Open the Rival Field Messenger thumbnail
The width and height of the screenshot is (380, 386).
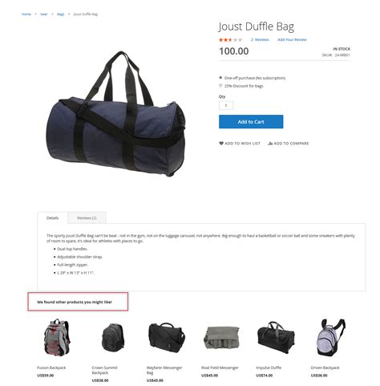[x=221, y=338]
